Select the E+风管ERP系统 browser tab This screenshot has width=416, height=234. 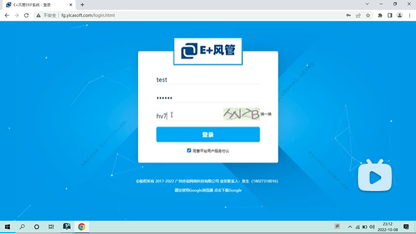pos(39,5)
